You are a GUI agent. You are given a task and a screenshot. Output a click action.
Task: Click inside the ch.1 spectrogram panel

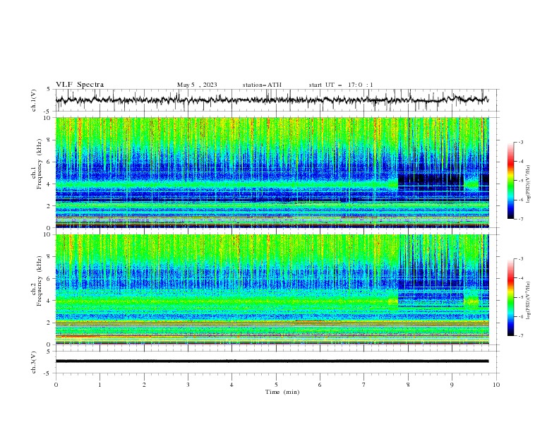(x=272, y=172)
